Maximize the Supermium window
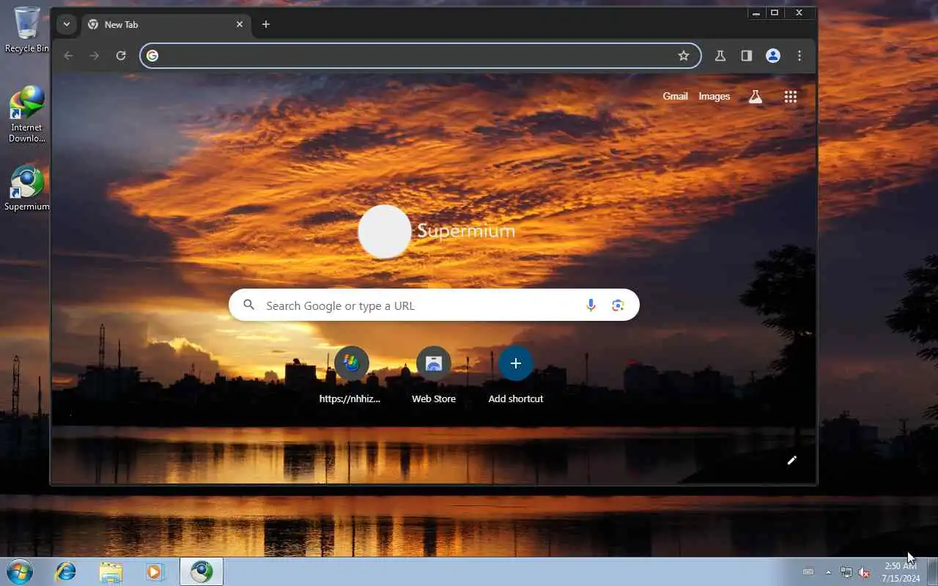938x586 pixels. [x=775, y=12]
